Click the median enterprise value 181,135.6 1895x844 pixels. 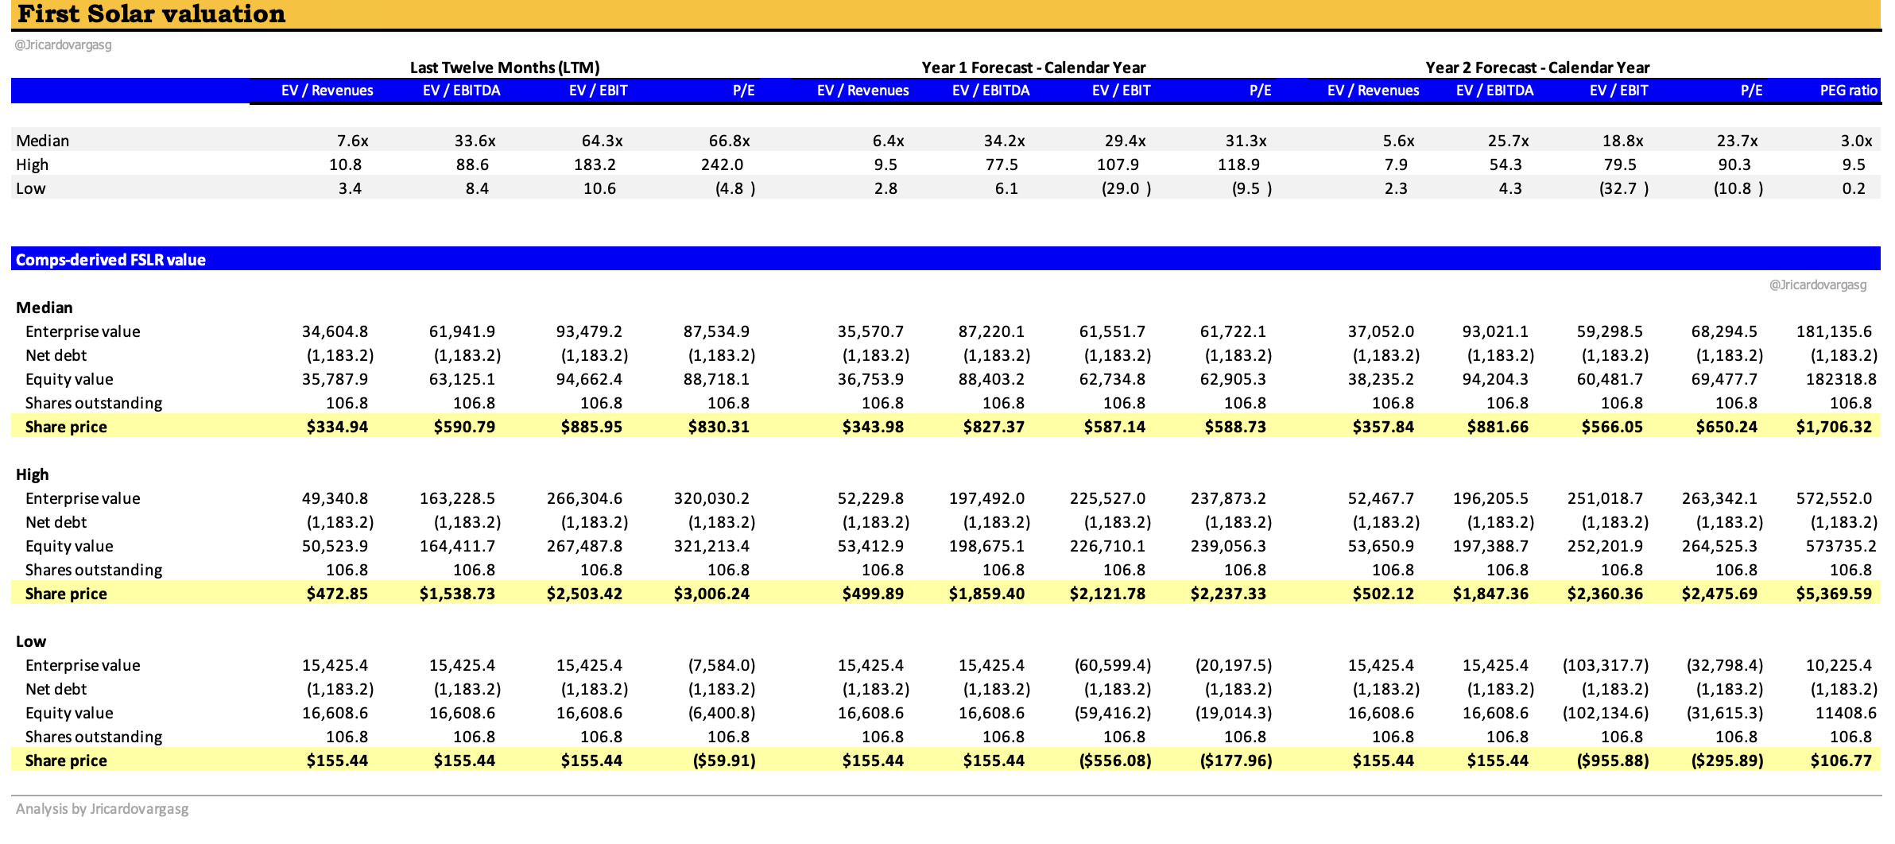1834,331
